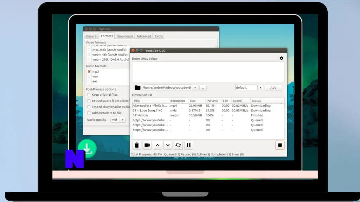The width and height of the screenshot is (360, 202).
Task: Enable Keep original files option
Action: pyautogui.click(x=89, y=95)
